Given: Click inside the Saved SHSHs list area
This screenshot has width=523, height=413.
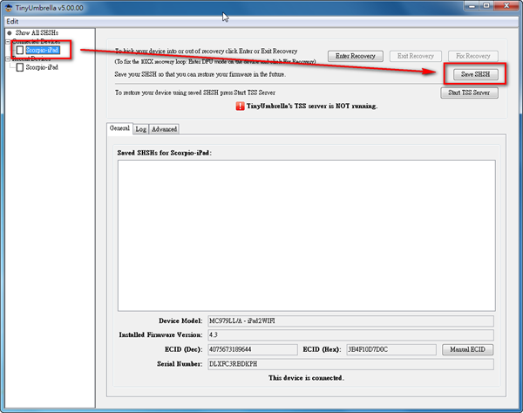Looking at the screenshot, I should (x=307, y=236).
